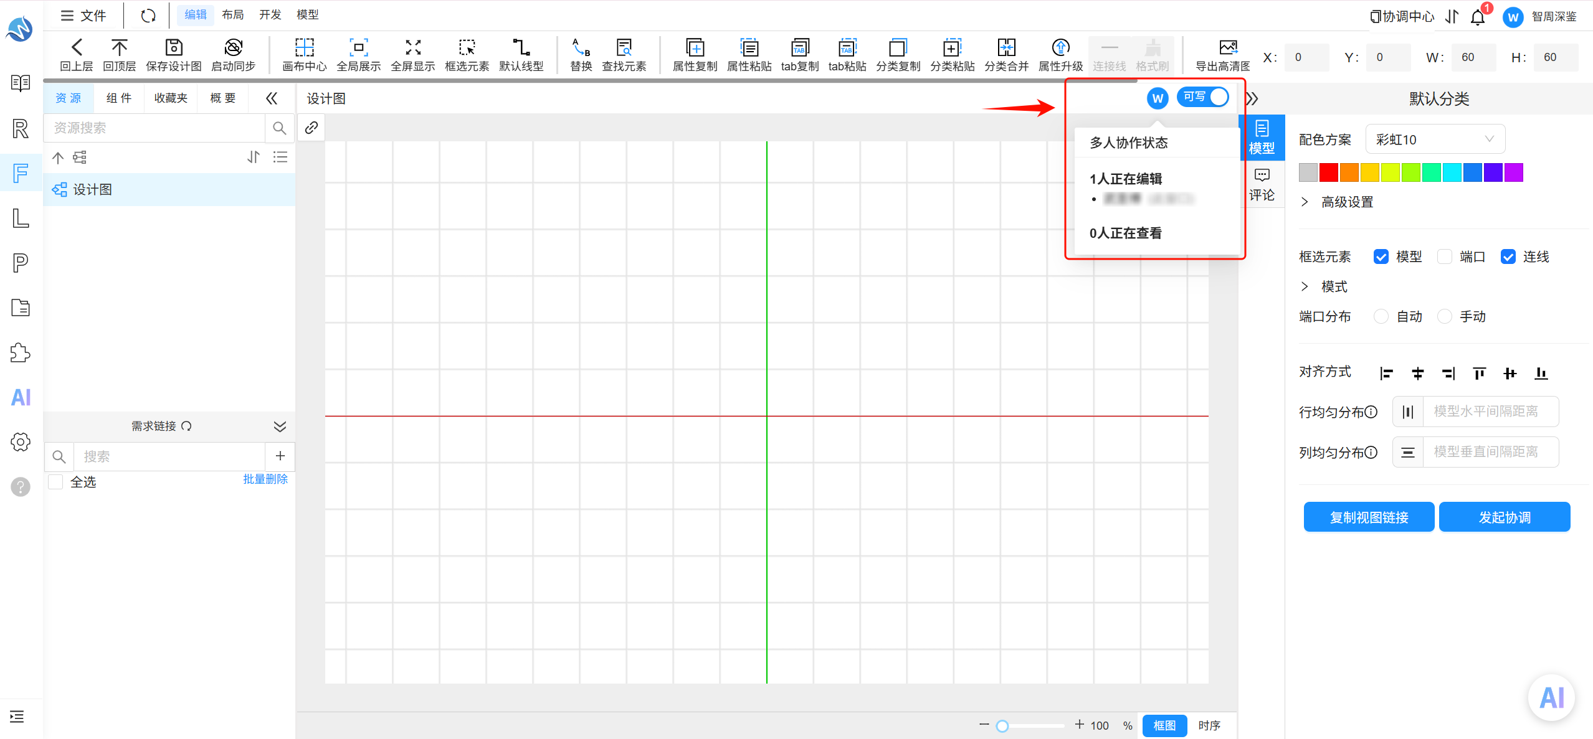Click the 属性复制 toolbar icon

coord(695,47)
